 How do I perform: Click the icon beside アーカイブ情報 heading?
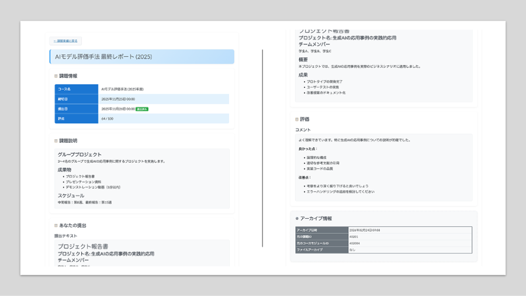tap(297, 218)
